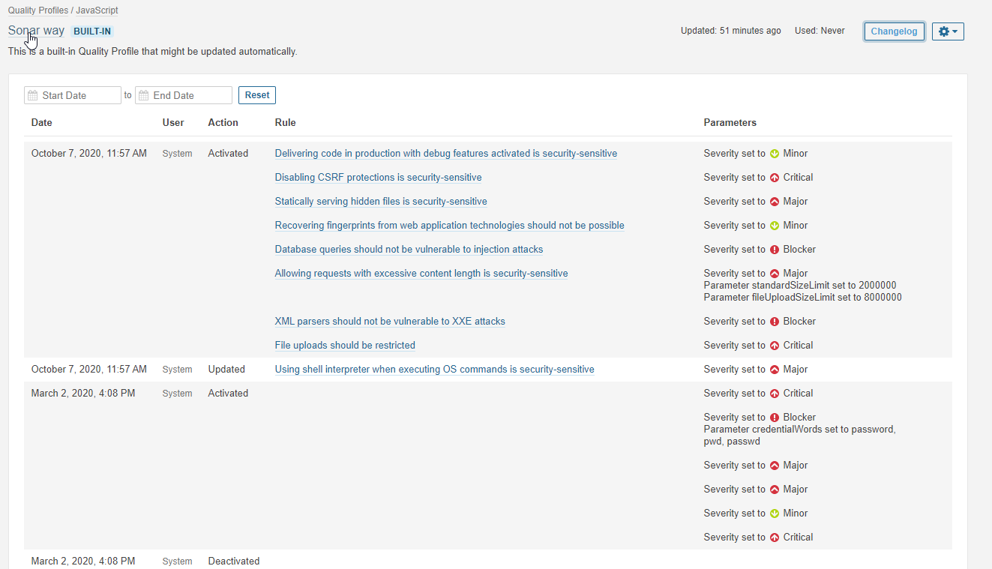
Task: Click Blocker severity icon for injection attacks rule
Action: (775, 250)
